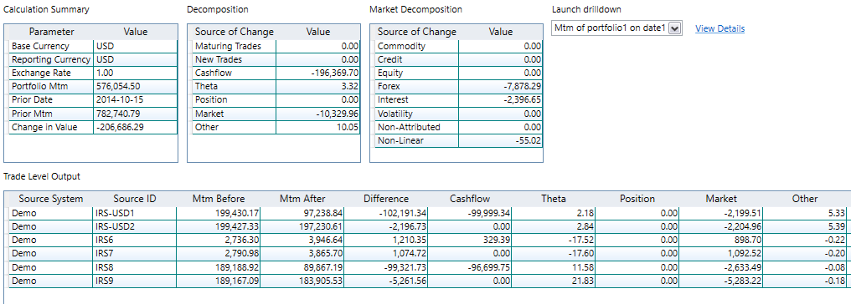
Task: Open the Launch drilldown dropdown arrow
Action: 674,28
